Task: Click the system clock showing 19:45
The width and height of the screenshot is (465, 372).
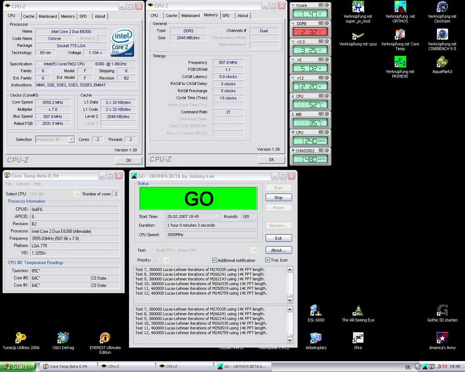Action: [455, 367]
